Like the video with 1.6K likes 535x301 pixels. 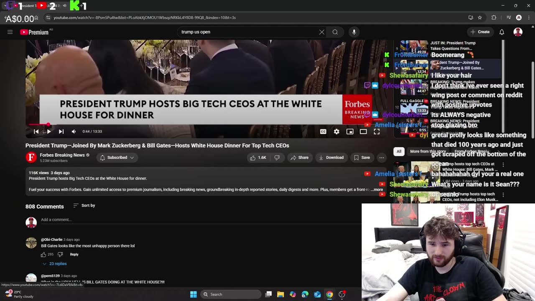[x=258, y=158]
